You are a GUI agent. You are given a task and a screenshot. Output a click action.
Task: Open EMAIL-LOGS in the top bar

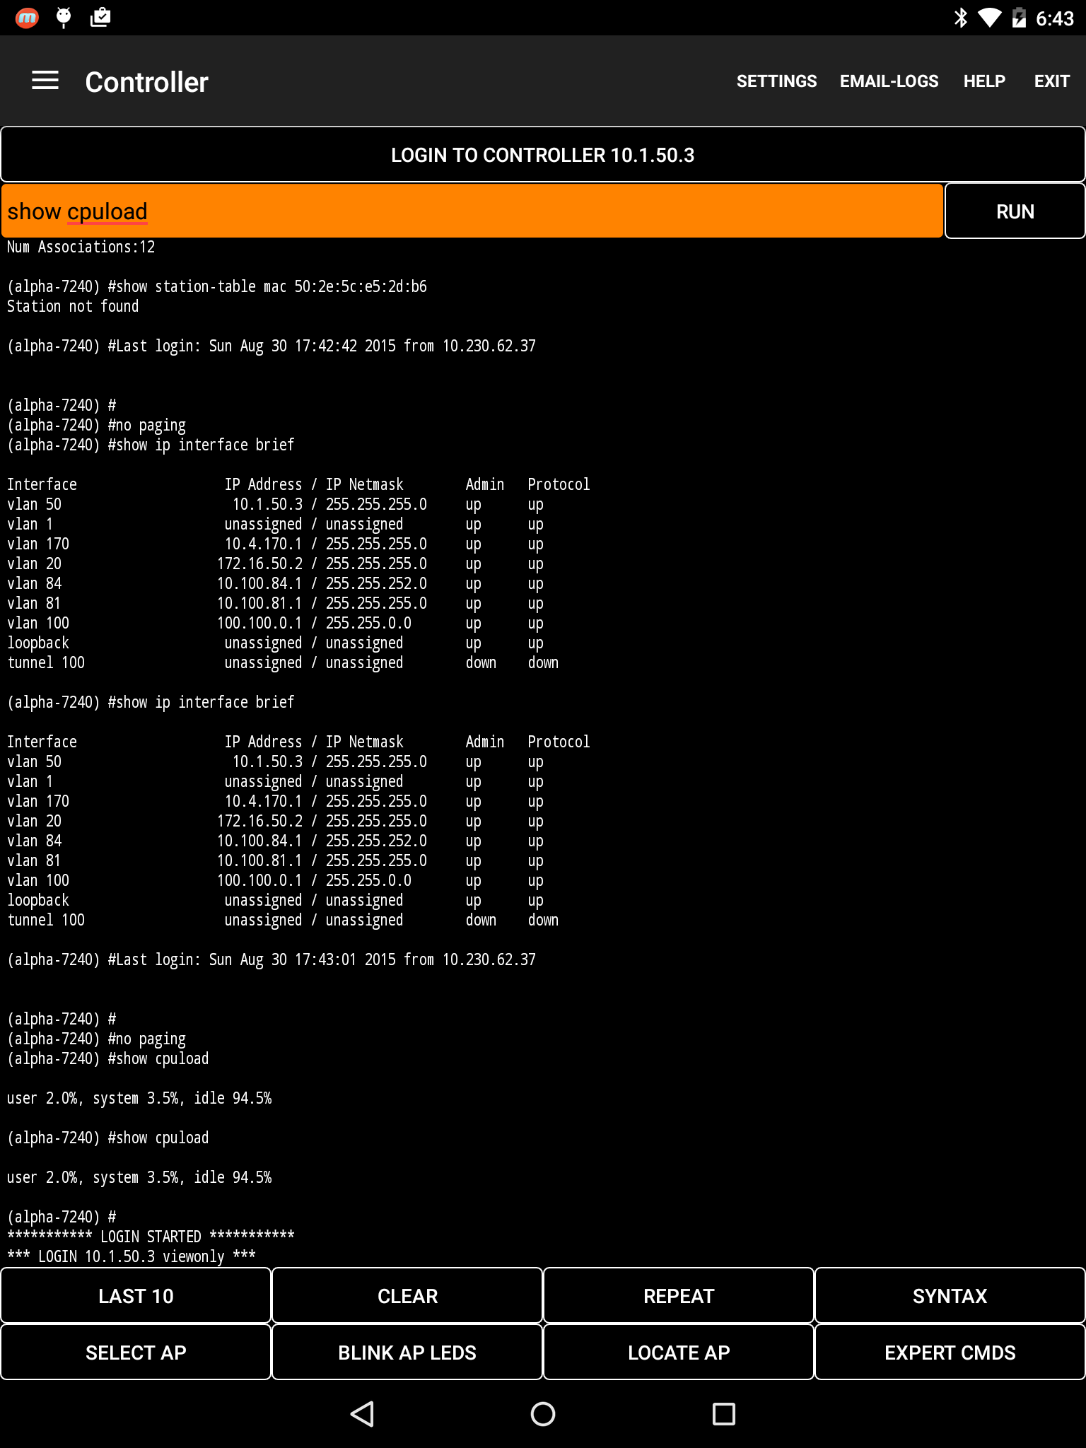(x=889, y=81)
